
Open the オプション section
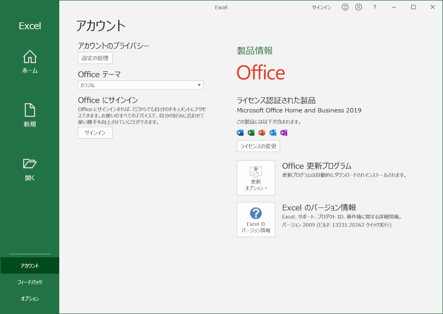29,299
